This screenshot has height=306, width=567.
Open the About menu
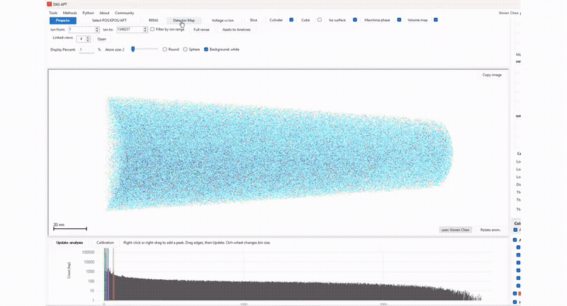pos(104,13)
